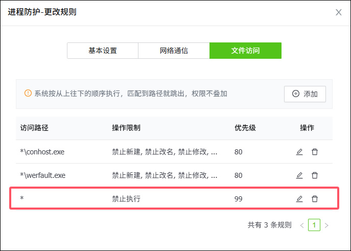Switch to the 基本设置 tab
The width and height of the screenshot is (351, 251).
click(103, 51)
